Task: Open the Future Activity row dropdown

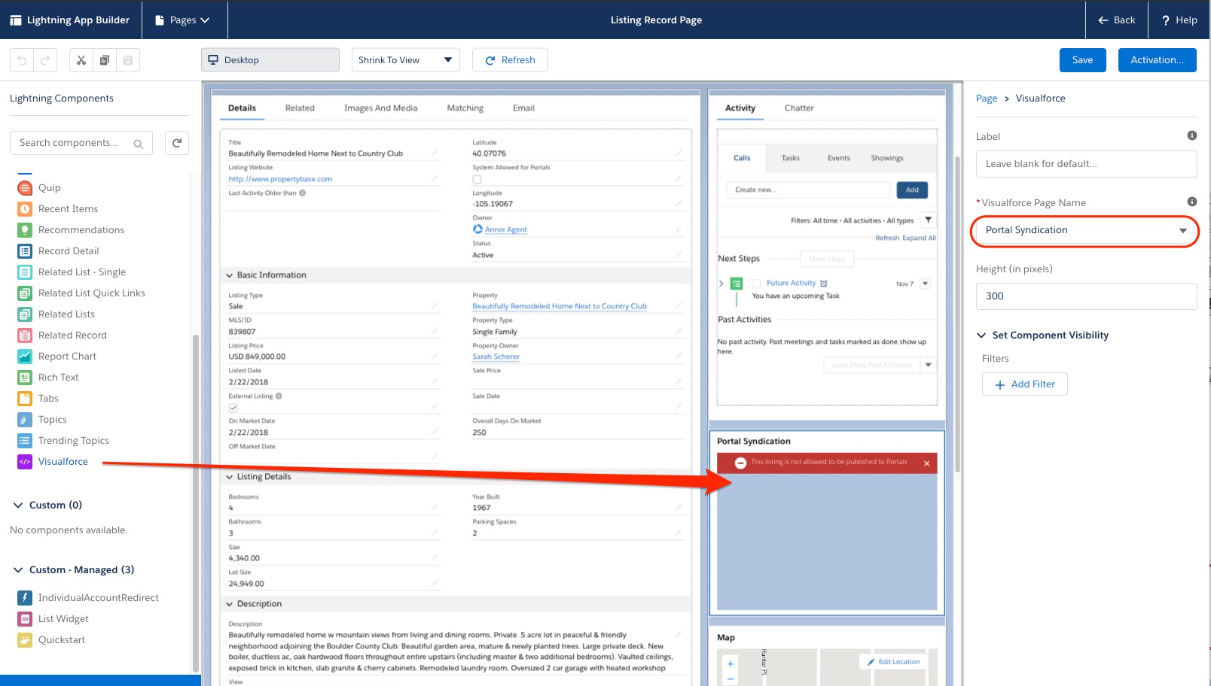Action: point(926,284)
